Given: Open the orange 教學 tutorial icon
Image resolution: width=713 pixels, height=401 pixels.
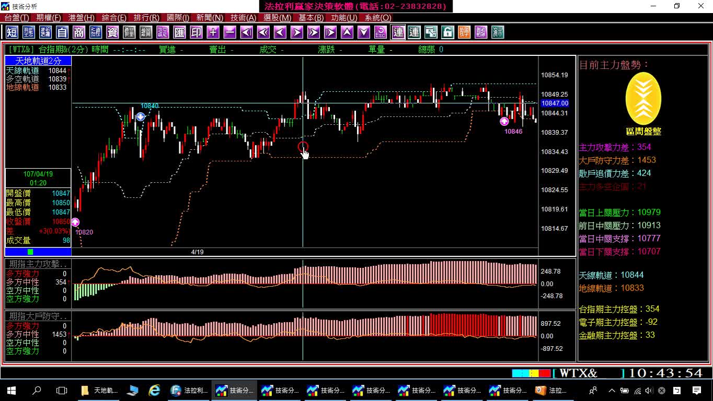Looking at the screenshot, I should point(464,32).
